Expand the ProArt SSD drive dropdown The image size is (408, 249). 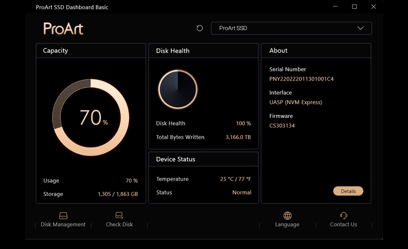291,28
